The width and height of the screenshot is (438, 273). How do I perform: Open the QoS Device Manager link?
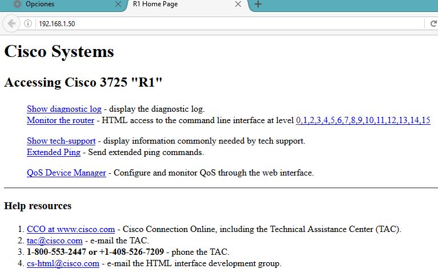(66, 173)
